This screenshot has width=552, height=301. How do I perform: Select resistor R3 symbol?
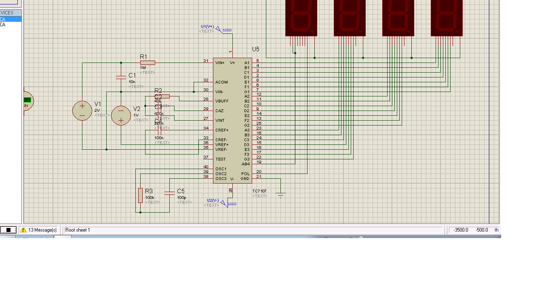pos(140,195)
